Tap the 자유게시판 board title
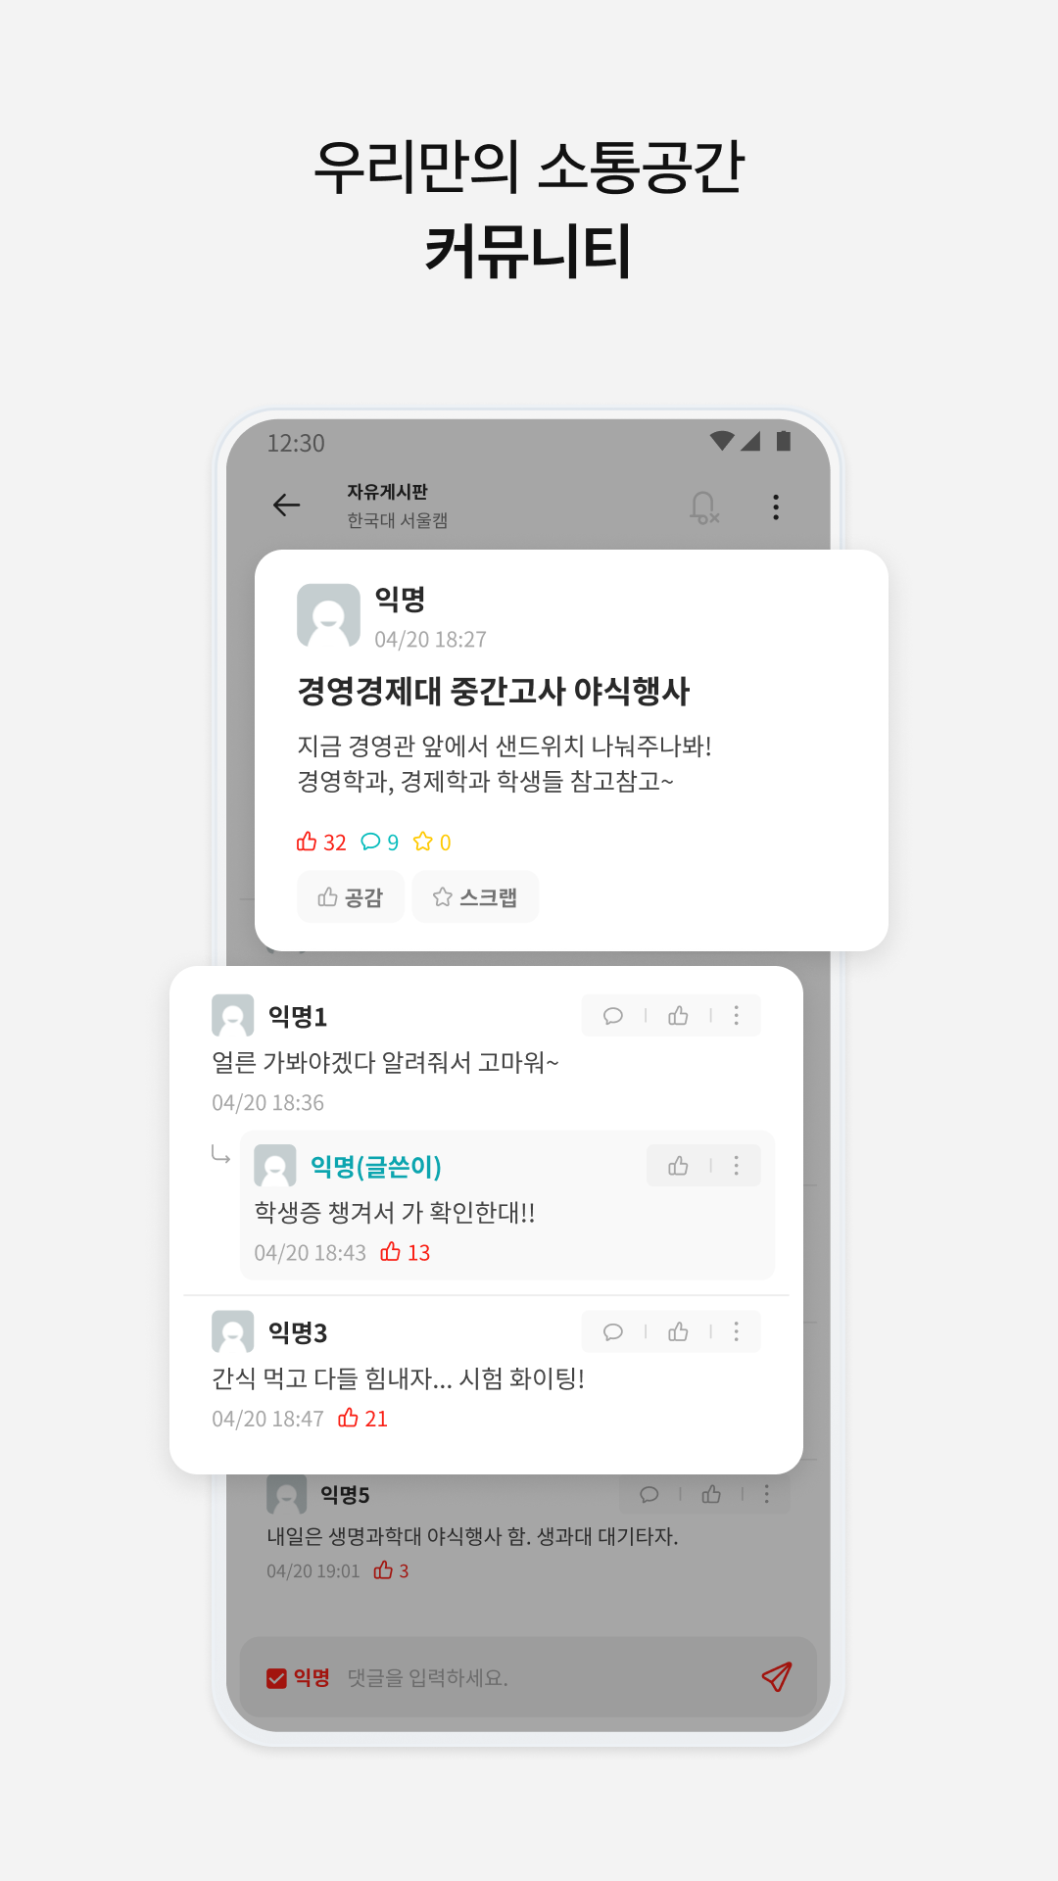Viewport: 1058px width, 1881px height. [387, 492]
